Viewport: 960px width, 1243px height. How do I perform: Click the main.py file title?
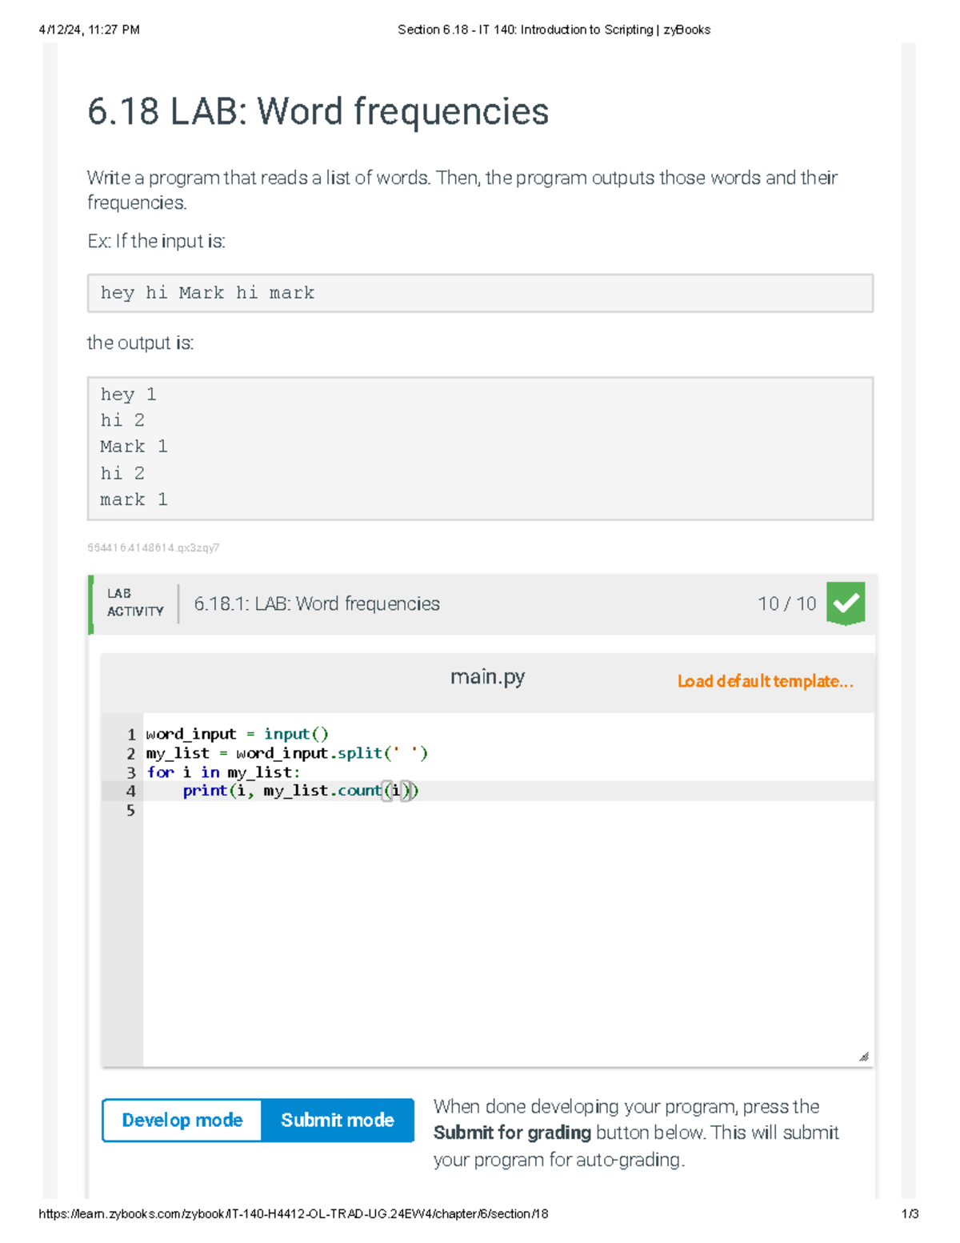[488, 677]
